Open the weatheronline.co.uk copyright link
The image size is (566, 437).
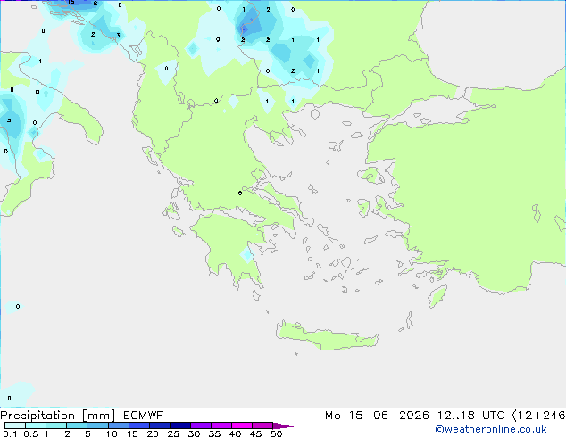[x=490, y=429]
